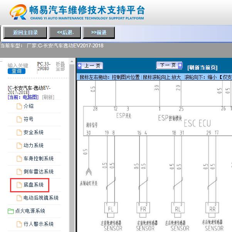Go back with the <<后退 button

tap(65, 33)
